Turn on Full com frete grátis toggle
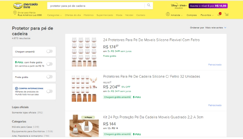Screen dimensions: 243x139 click(49, 64)
